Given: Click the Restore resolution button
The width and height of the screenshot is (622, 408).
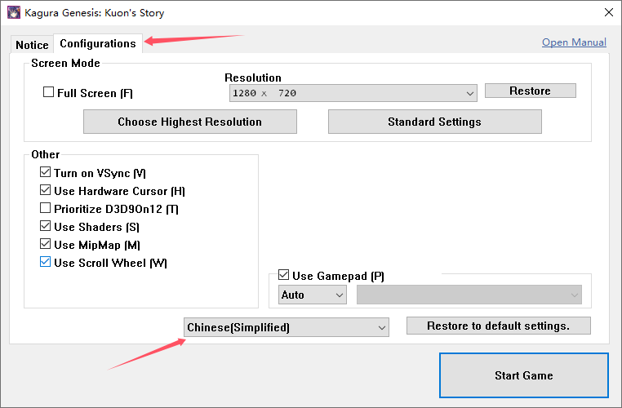Looking at the screenshot, I should [530, 91].
